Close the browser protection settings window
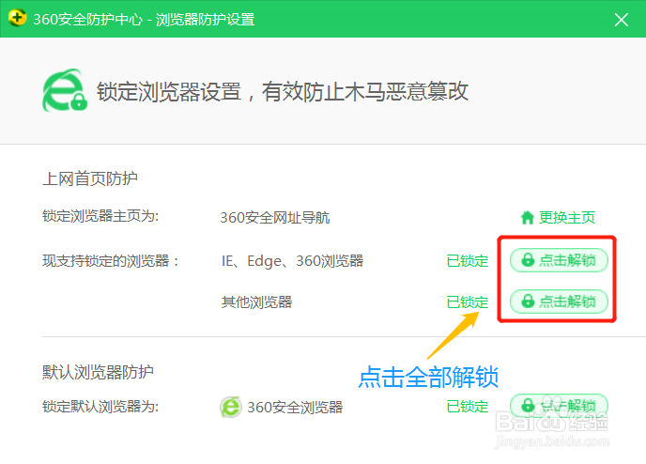The height and width of the screenshot is (464, 646). pos(621,20)
